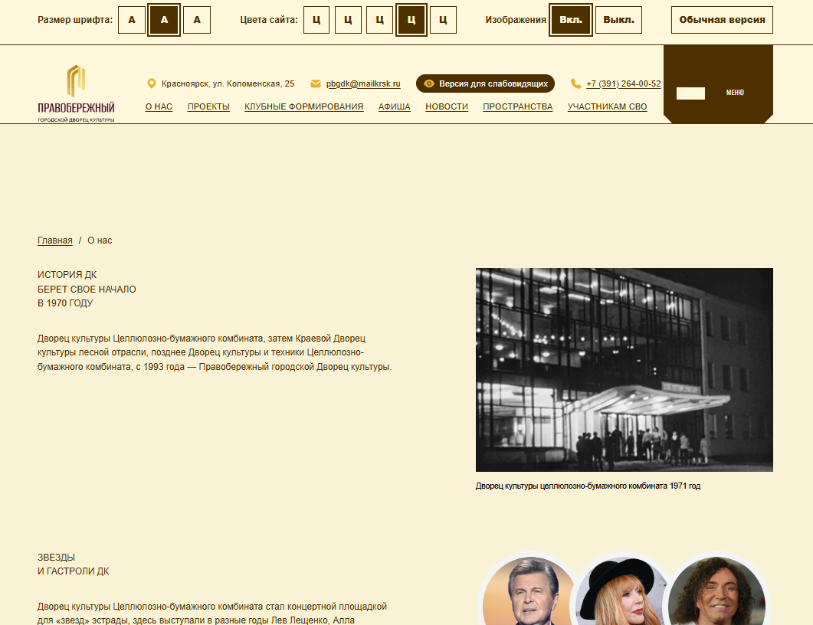Choose the last А font size button

197,20
